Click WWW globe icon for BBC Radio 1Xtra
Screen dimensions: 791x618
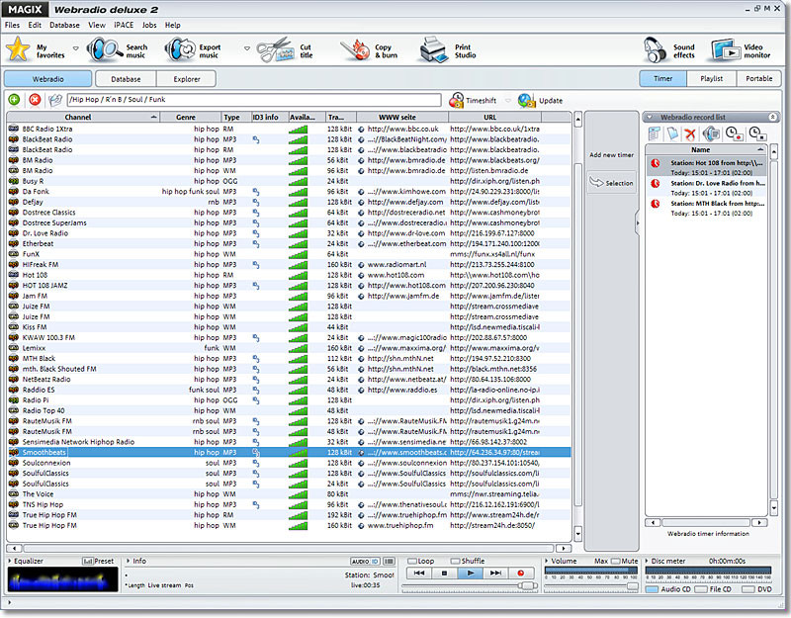point(361,130)
